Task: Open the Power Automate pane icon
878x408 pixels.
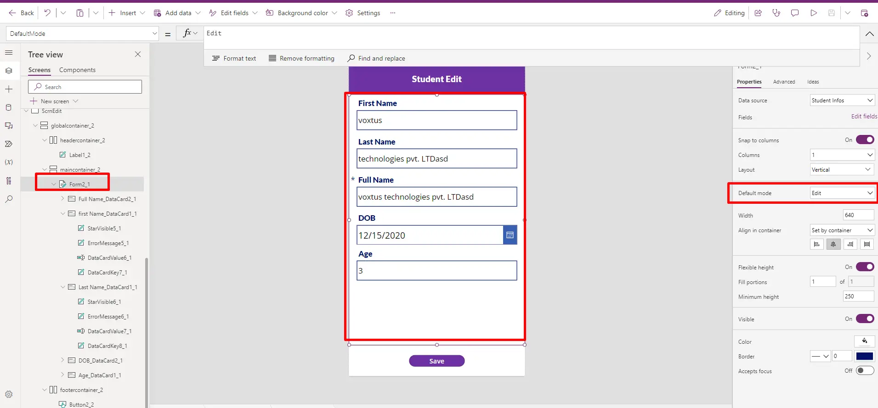Action: 9,144
